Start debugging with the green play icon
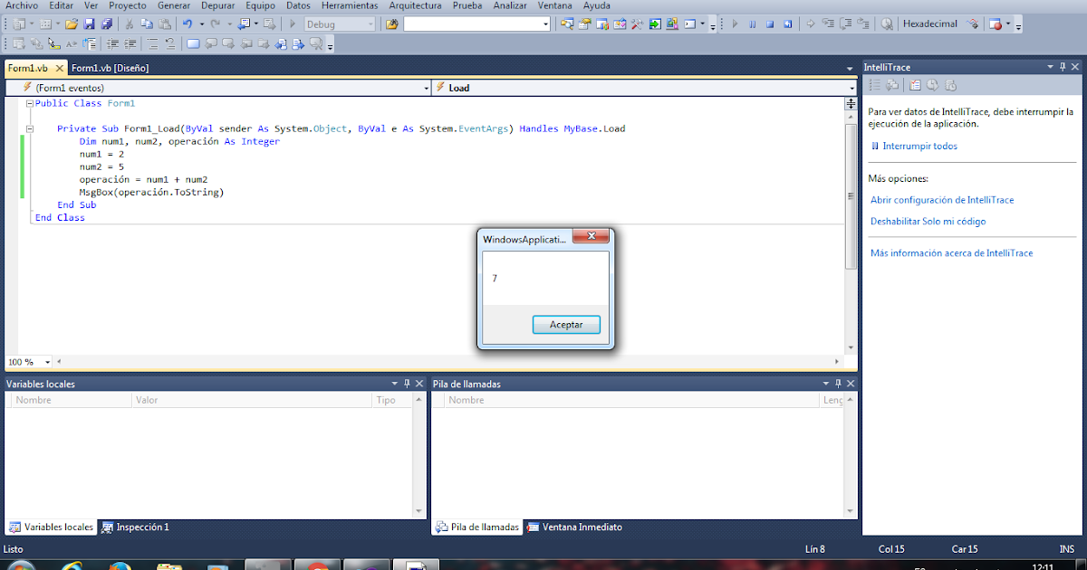The image size is (1087, 570). (735, 24)
